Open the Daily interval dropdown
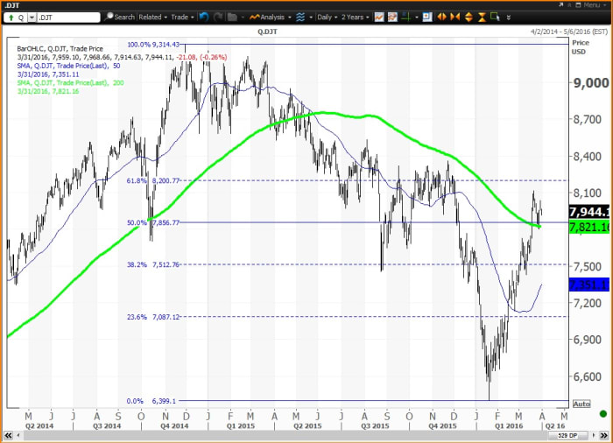 pos(328,18)
